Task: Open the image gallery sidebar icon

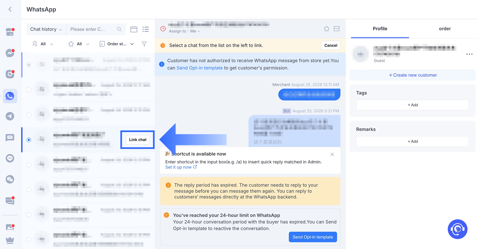Action: (10, 227)
